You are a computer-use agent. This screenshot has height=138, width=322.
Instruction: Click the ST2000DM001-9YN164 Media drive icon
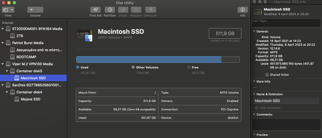[x=8, y=29]
